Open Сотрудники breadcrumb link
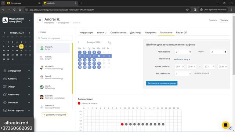Screen dimensions: 235x132 64,23
